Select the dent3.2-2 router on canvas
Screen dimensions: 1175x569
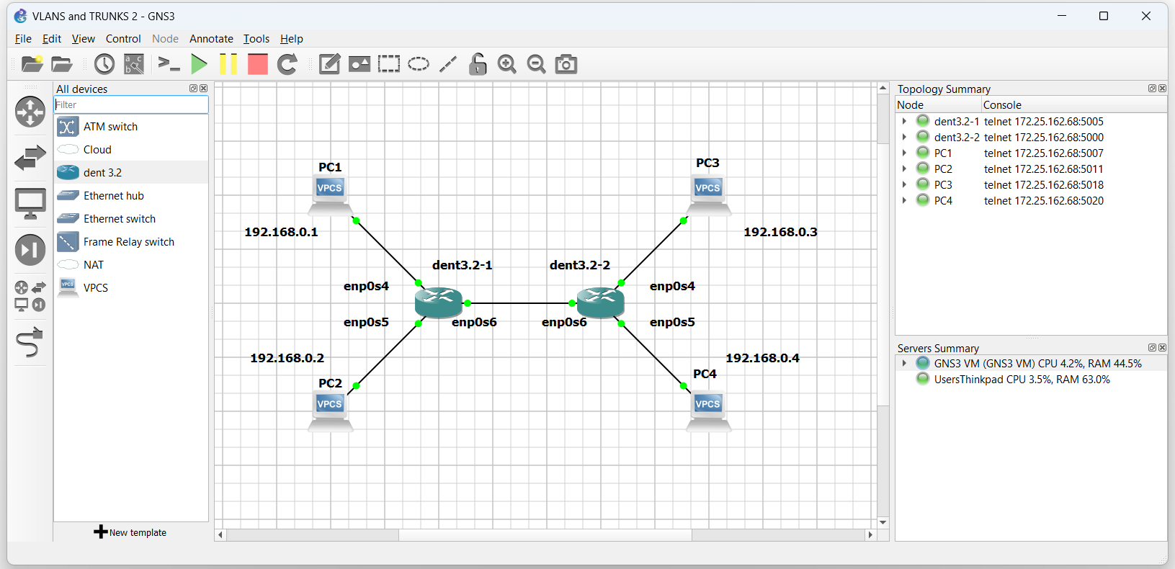point(601,303)
